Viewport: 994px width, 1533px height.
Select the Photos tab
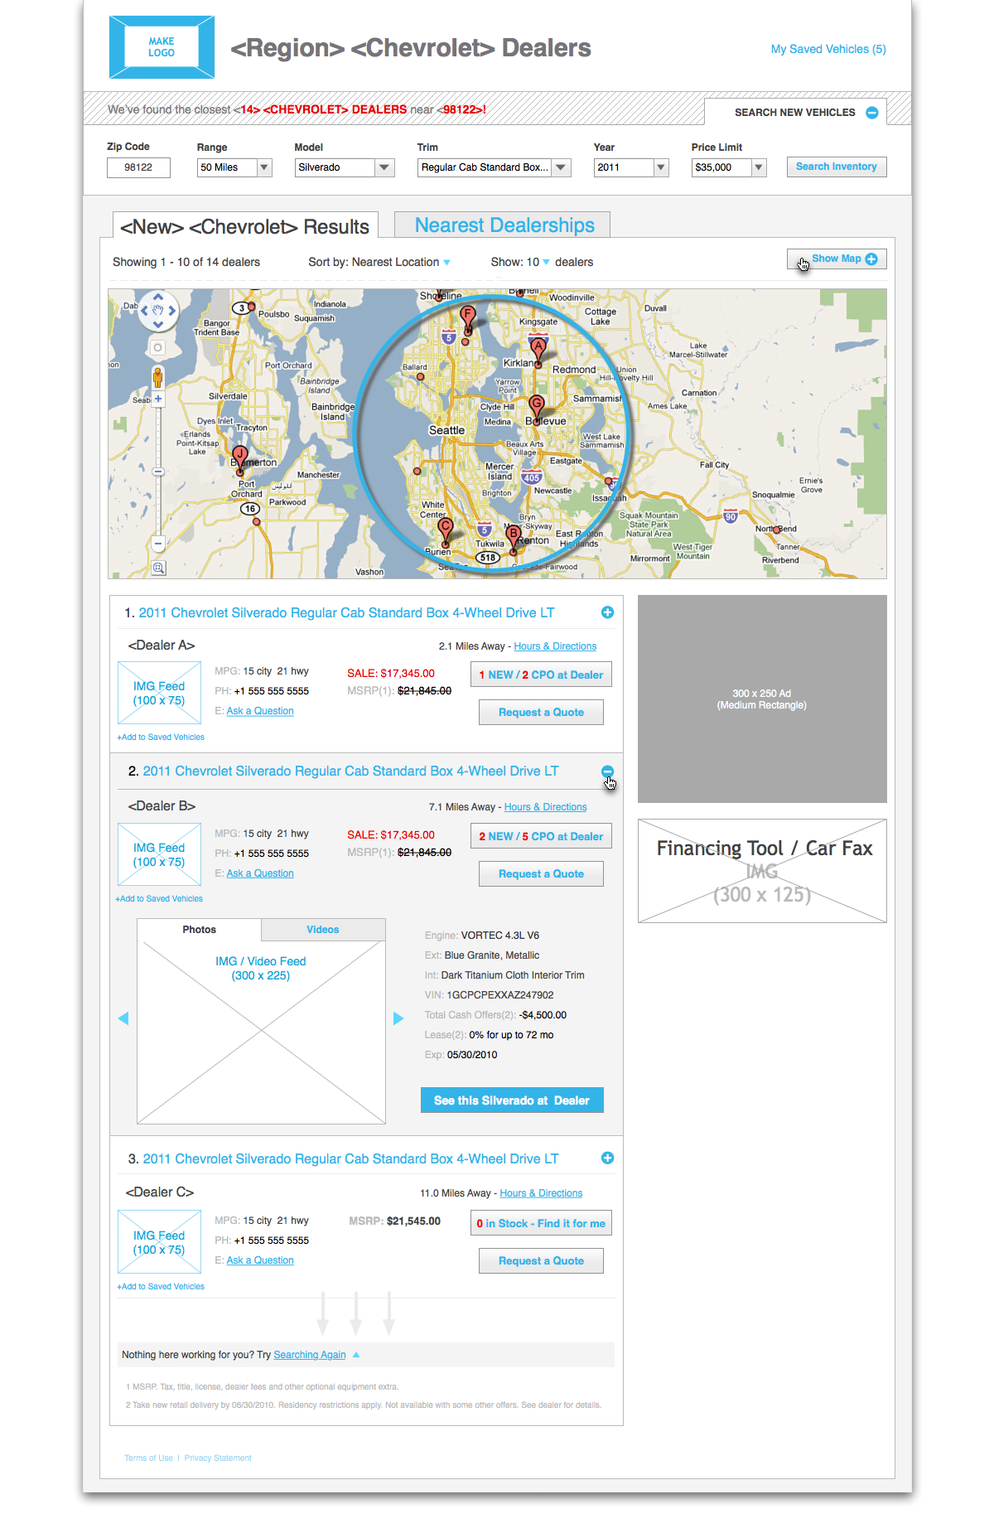199,930
